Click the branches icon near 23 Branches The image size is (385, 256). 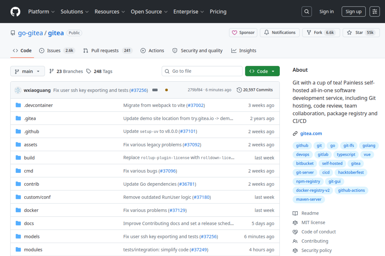tap(52, 71)
